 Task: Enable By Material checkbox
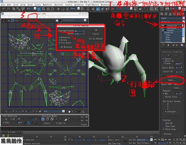point(59,47)
